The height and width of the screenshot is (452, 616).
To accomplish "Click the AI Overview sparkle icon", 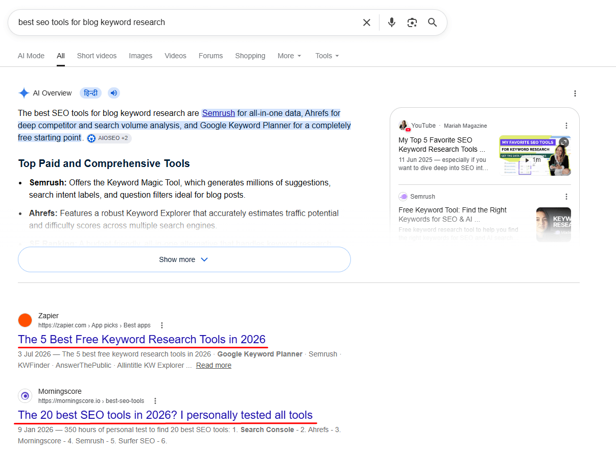I will pyautogui.click(x=24, y=93).
